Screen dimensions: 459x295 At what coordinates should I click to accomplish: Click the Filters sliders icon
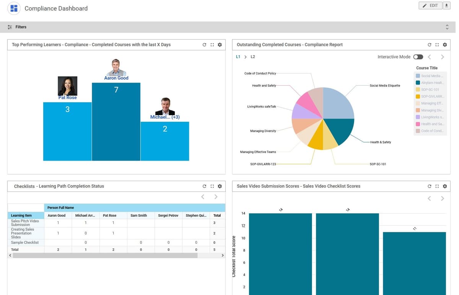[x=10, y=27]
